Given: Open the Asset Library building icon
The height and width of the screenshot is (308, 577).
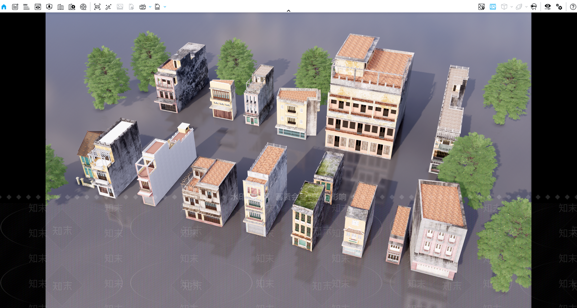Looking at the screenshot, I should [x=61, y=7].
